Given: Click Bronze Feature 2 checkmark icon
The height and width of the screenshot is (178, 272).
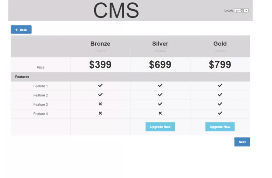Looking at the screenshot, I should tap(100, 95).
